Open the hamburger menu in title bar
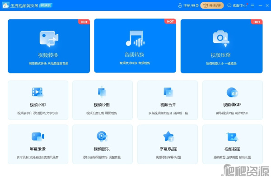271x179 pixels. (252, 5)
